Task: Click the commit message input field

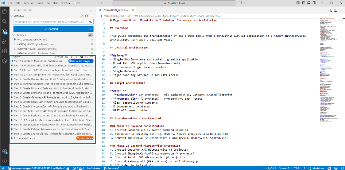Action: click(54, 22)
